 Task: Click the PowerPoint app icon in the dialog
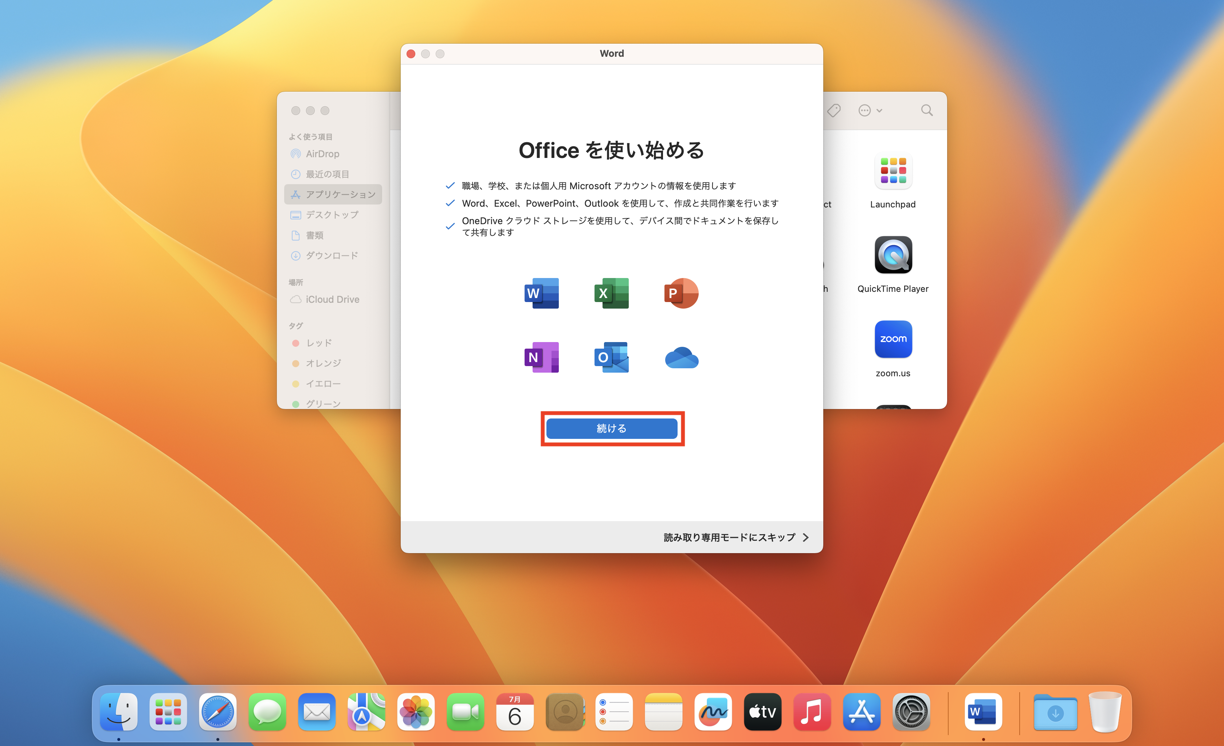coord(682,293)
